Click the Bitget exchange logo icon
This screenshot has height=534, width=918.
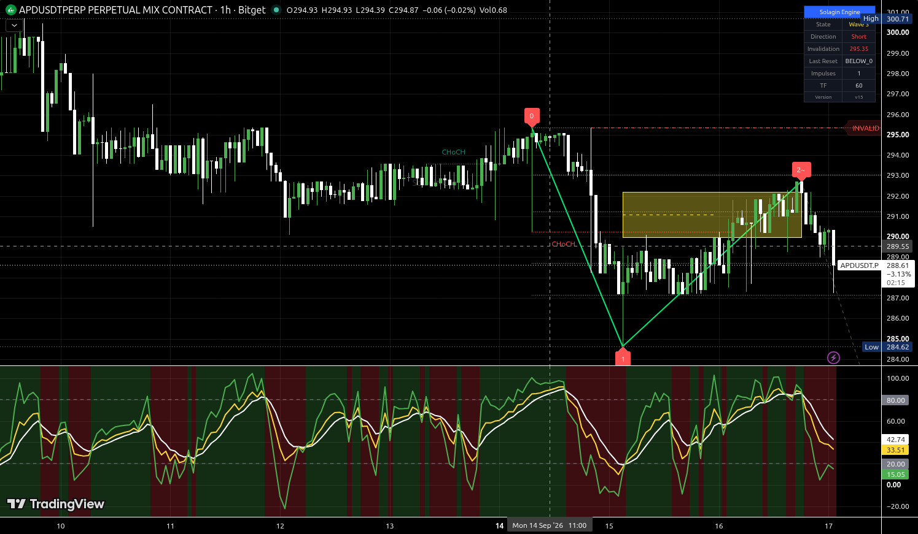(11, 10)
